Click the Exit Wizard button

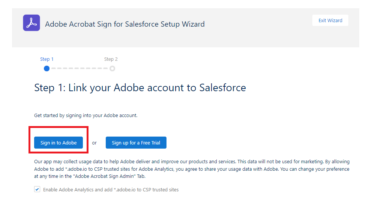(x=330, y=21)
